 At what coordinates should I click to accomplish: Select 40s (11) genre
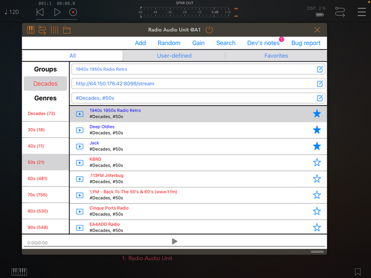click(46, 146)
